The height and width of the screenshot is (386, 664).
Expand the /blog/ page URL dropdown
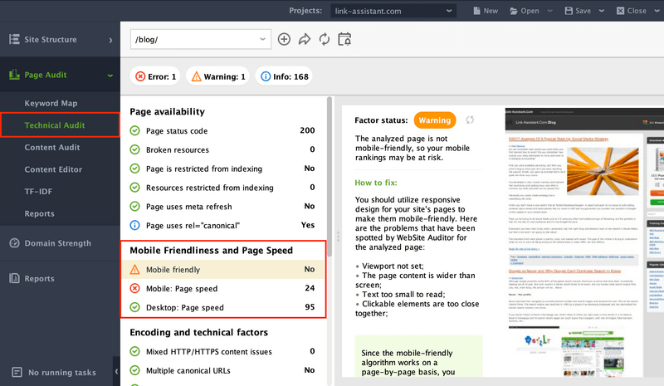(262, 39)
